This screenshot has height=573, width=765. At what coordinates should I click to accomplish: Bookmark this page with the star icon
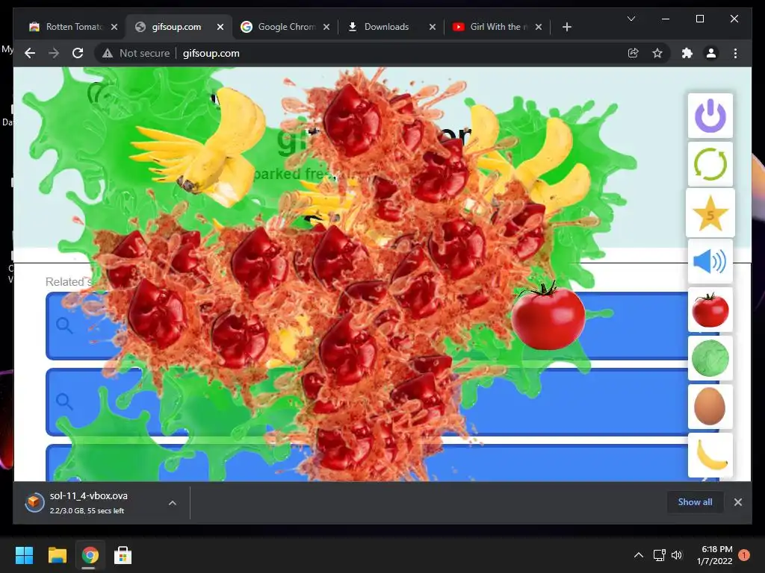coord(657,53)
